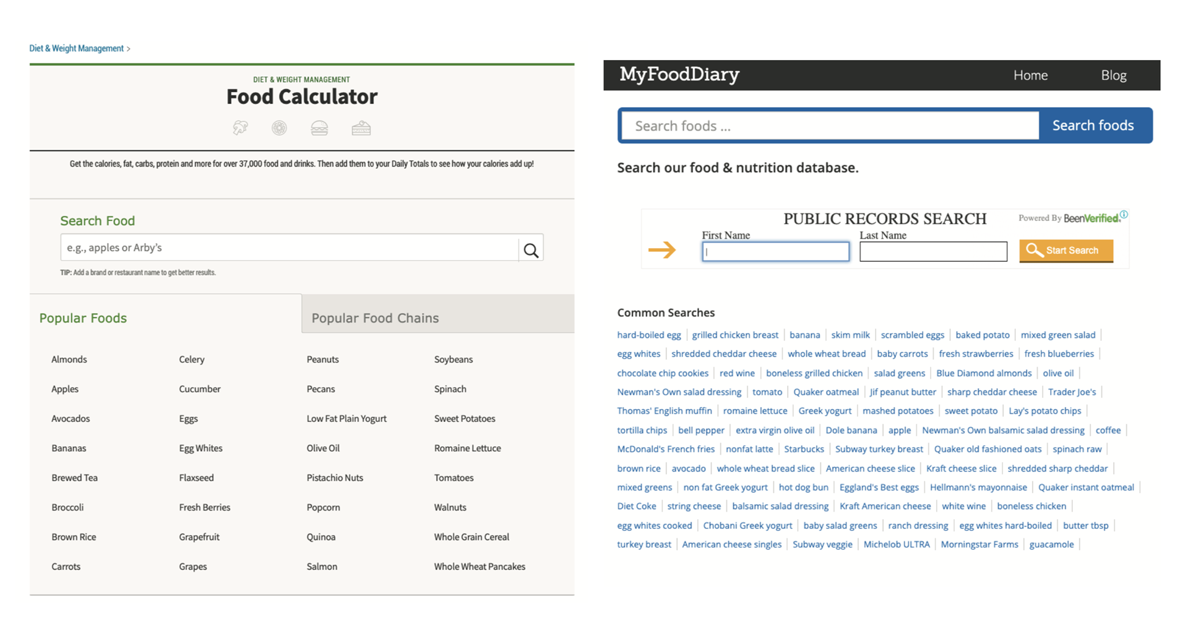
Task: Select Brown Rice from Popular Foods
Action: pyautogui.click(x=74, y=537)
